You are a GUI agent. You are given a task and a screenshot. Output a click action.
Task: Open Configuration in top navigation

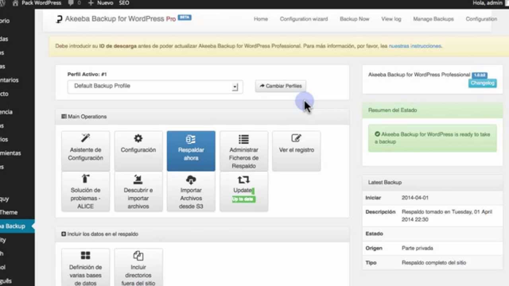[481, 19]
